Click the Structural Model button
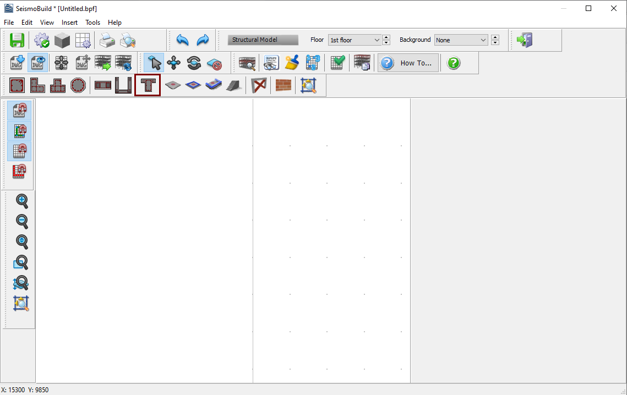The width and height of the screenshot is (627, 395). [263, 40]
